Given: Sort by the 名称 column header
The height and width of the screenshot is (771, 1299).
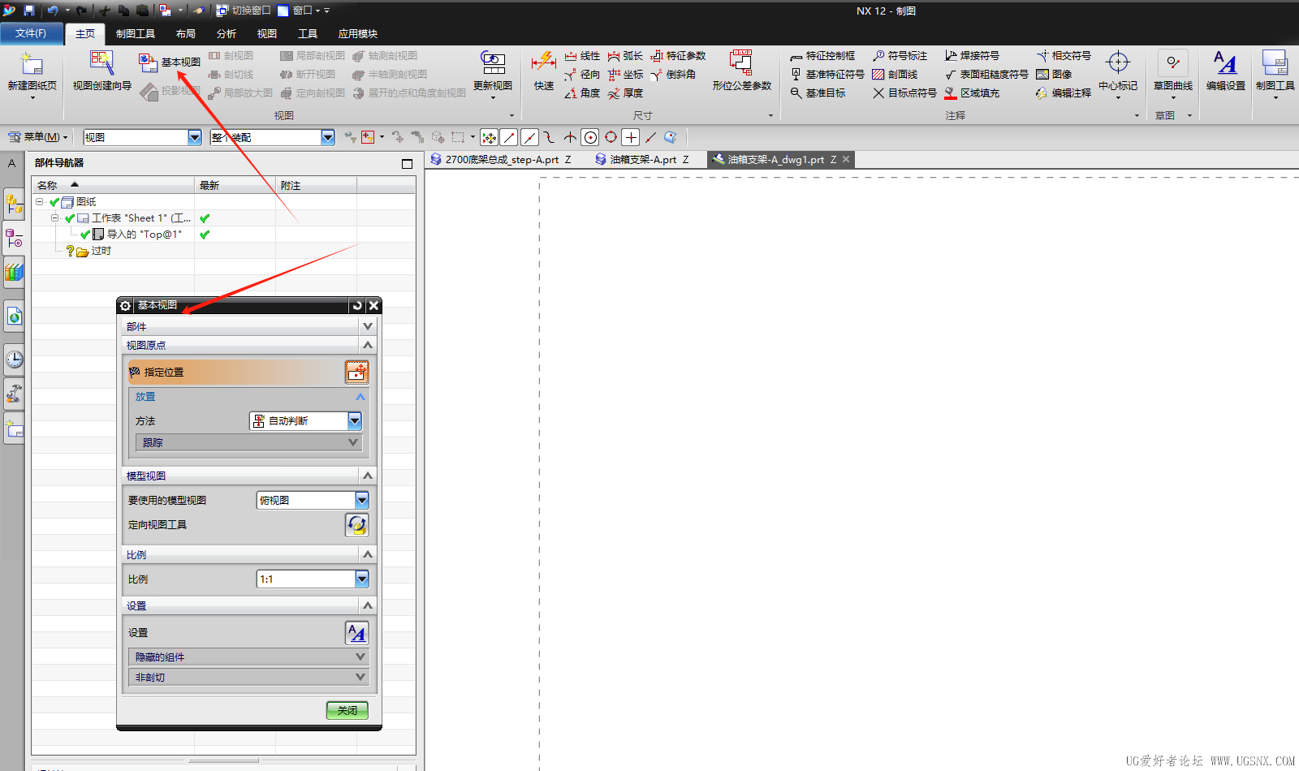Looking at the screenshot, I should (x=113, y=185).
